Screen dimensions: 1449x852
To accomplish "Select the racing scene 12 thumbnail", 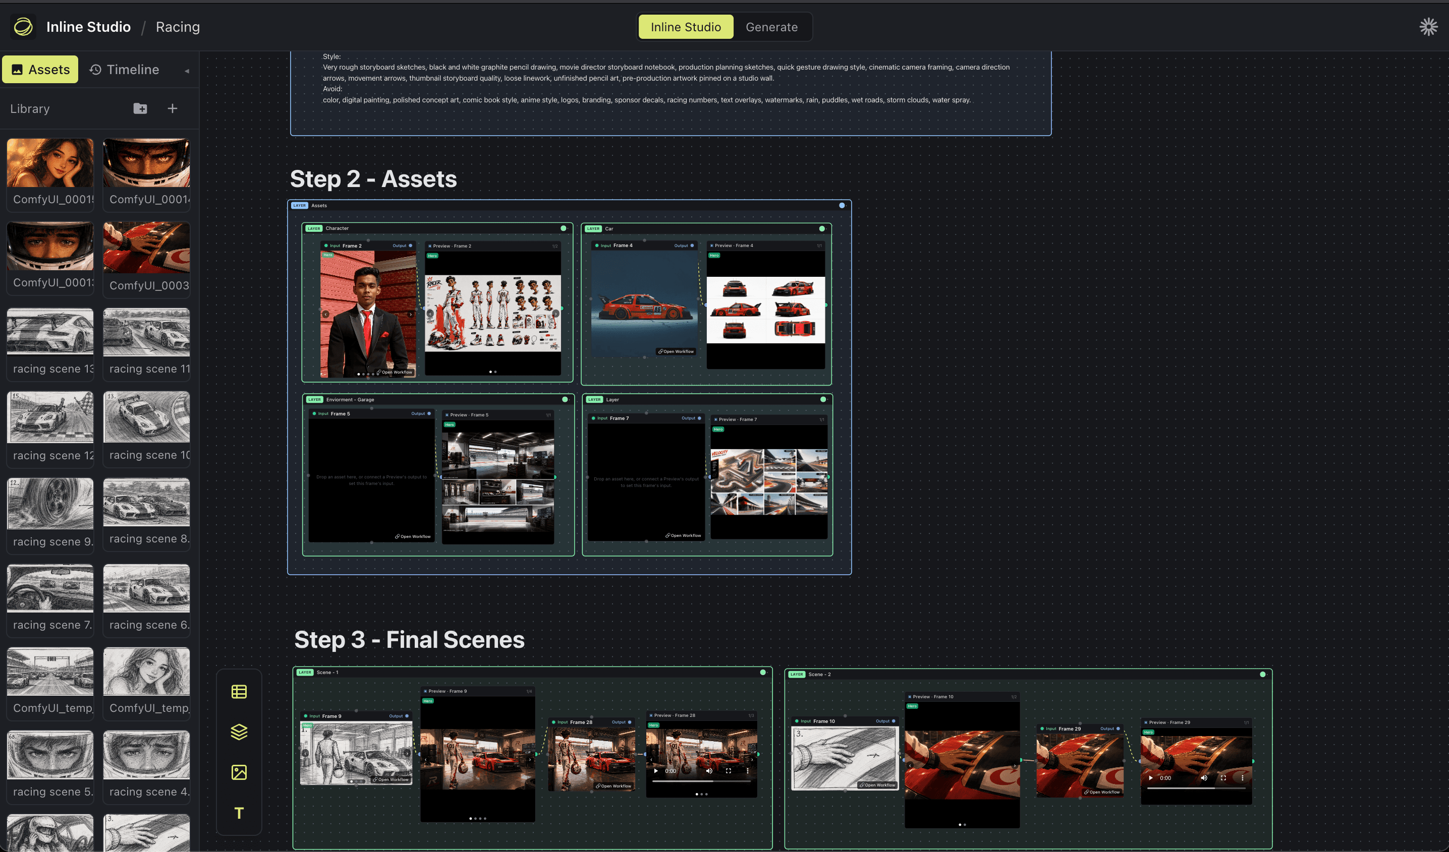I will coord(50,417).
